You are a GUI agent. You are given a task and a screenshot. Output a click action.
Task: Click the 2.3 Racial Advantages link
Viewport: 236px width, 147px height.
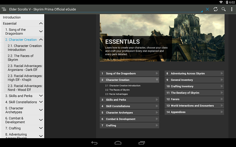point(117,94)
